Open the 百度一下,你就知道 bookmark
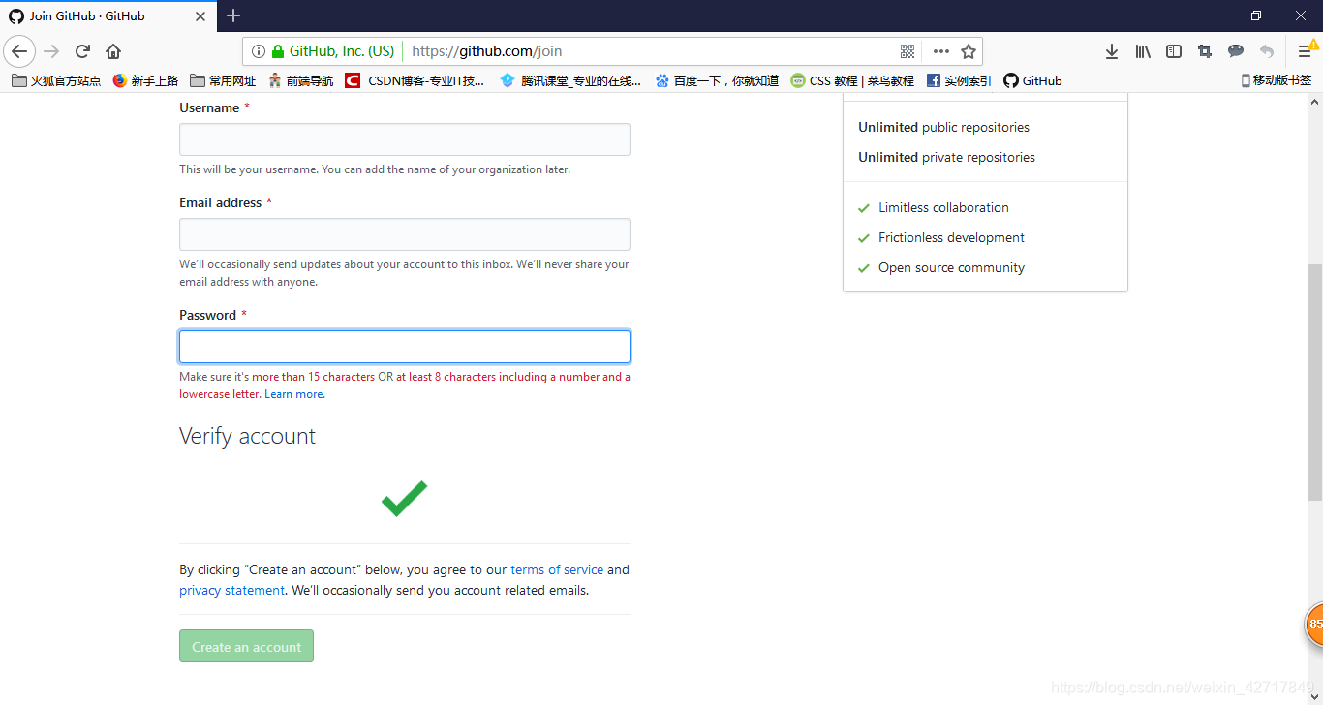Screen dimensions: 1323x705 717,80
